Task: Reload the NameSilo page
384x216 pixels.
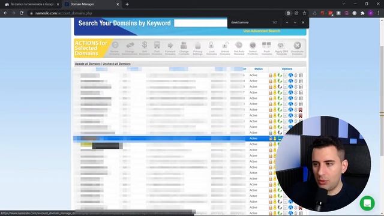Action: 22,13
